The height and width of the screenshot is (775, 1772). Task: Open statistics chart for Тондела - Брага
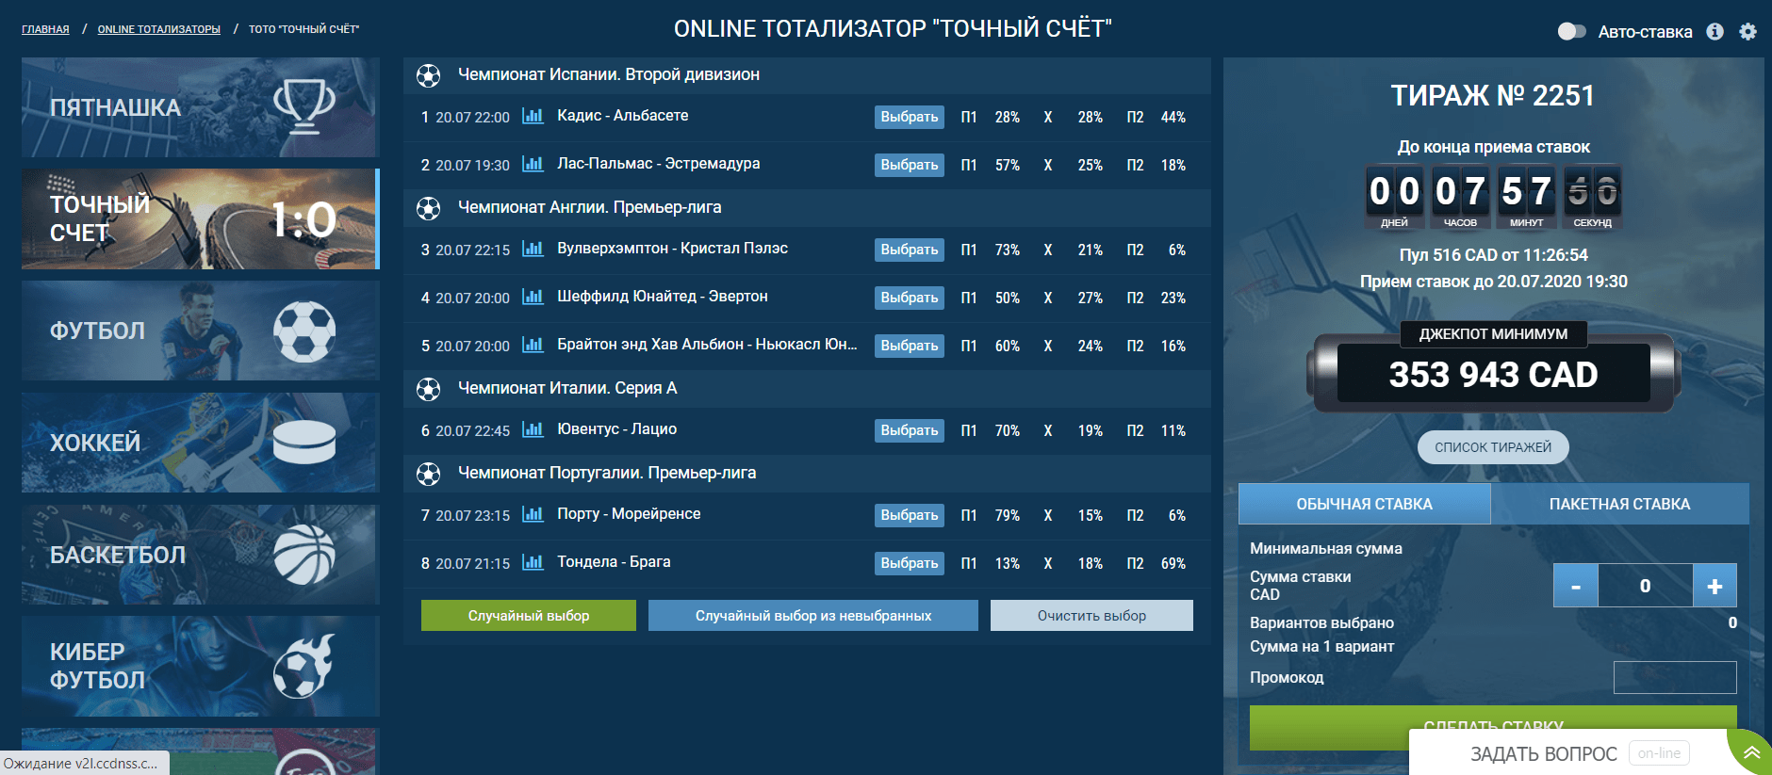533,563
